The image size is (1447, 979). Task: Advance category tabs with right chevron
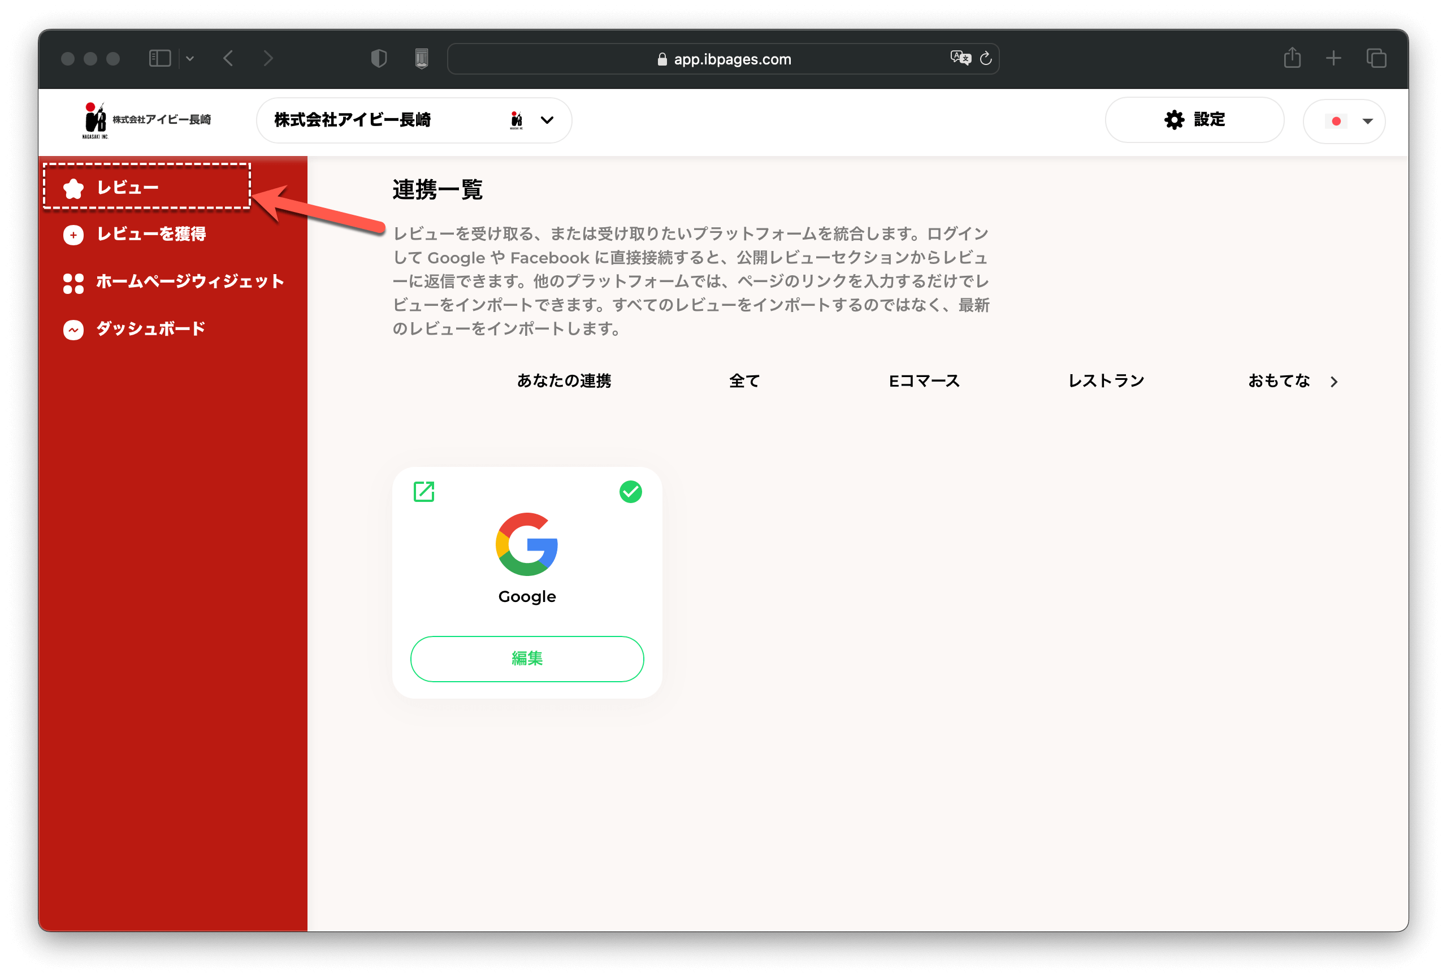click(x=1334, y=382)
